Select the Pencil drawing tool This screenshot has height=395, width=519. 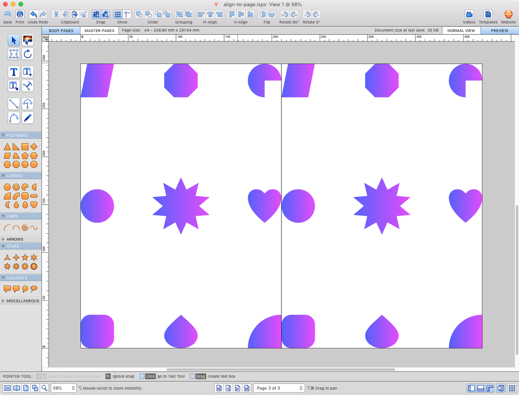coord(27,118)
